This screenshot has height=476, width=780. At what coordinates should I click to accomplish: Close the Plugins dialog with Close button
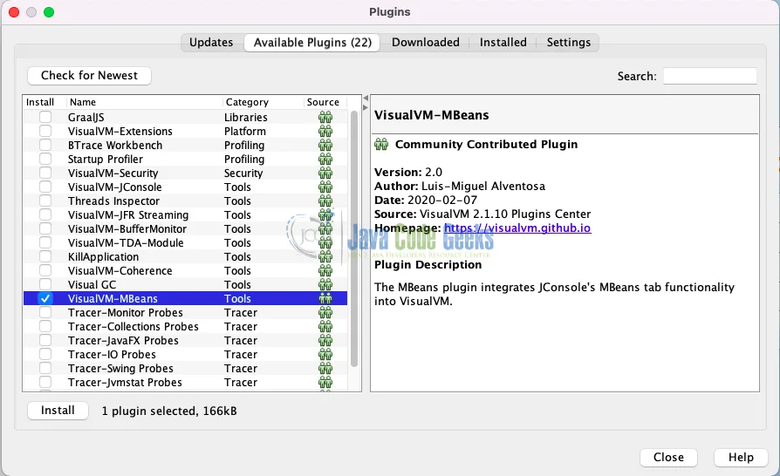(x=668, y=457)
